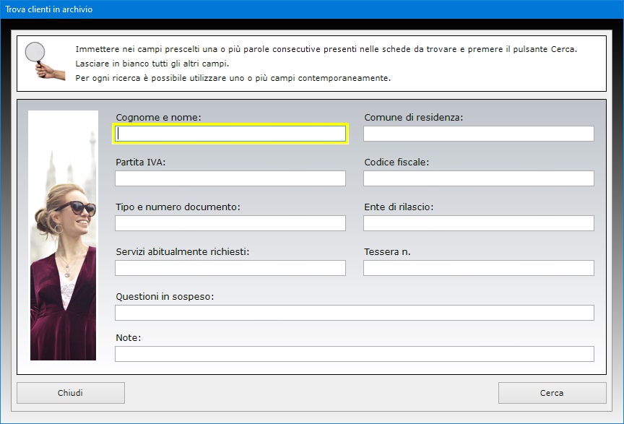Click the 'Trova clienti in archivio' window title
The width and height of the screenshot is (624, 424).
click(x=49, y=9)
